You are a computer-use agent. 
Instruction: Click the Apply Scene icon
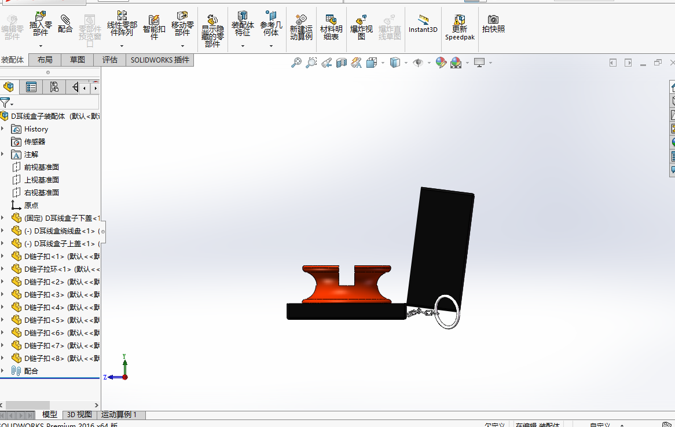[456, 63]
